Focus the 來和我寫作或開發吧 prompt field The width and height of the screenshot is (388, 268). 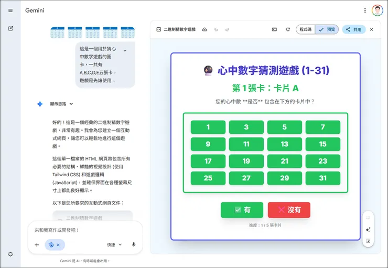[x=85, y=230]
